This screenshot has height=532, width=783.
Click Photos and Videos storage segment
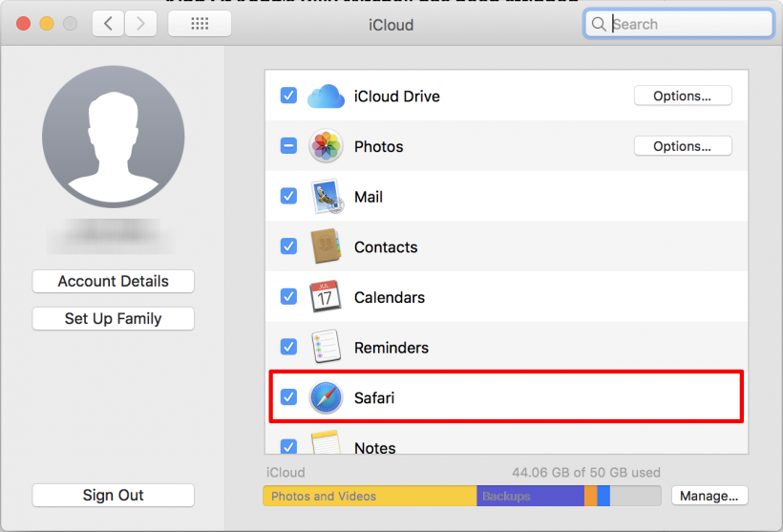click(x=370, y=496)
